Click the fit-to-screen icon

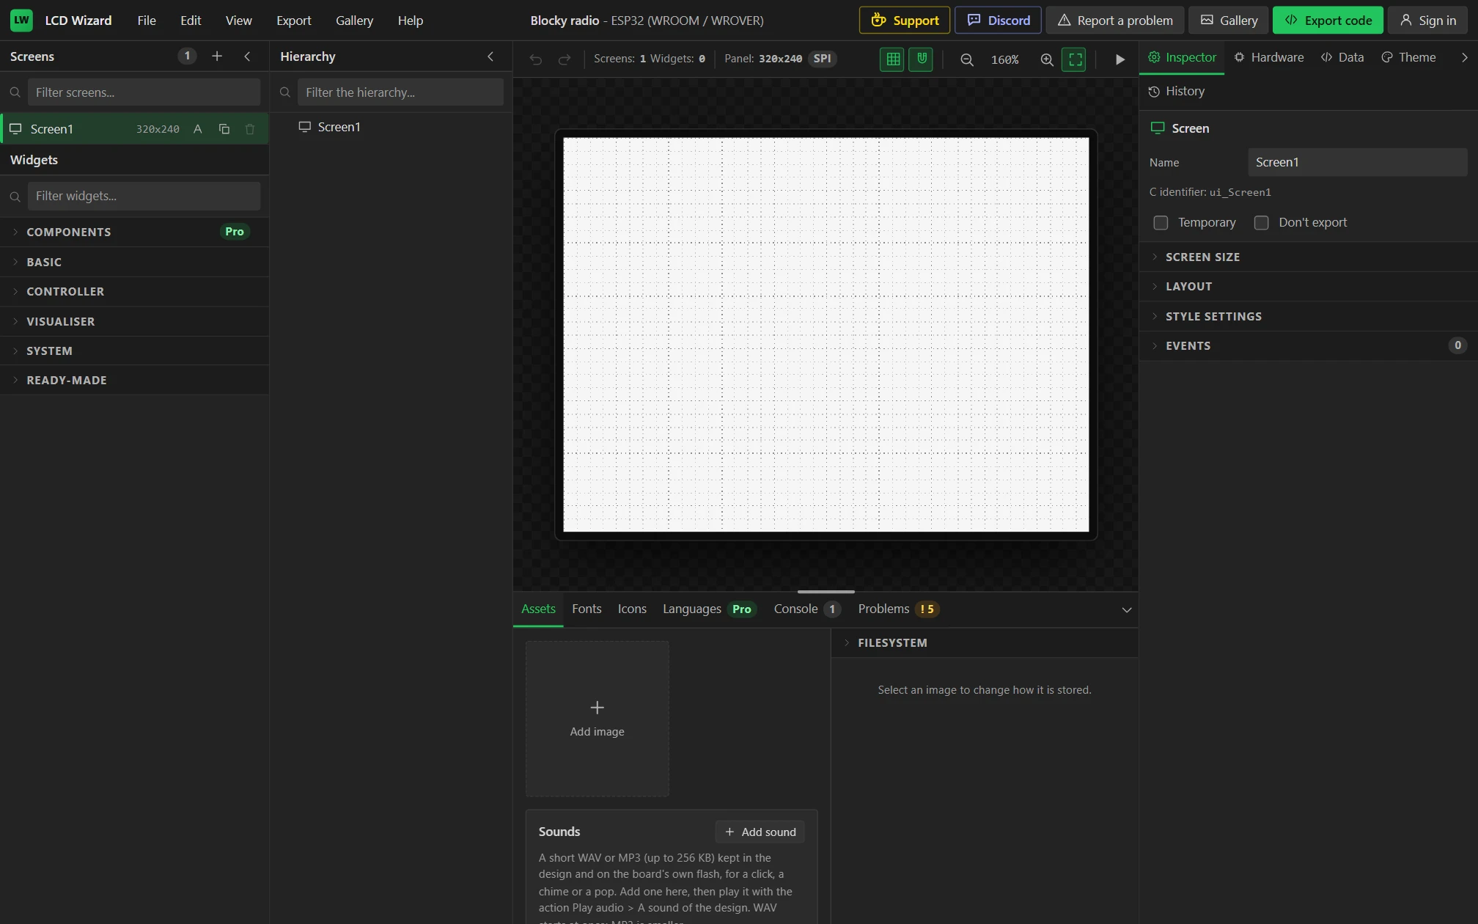1075,59
